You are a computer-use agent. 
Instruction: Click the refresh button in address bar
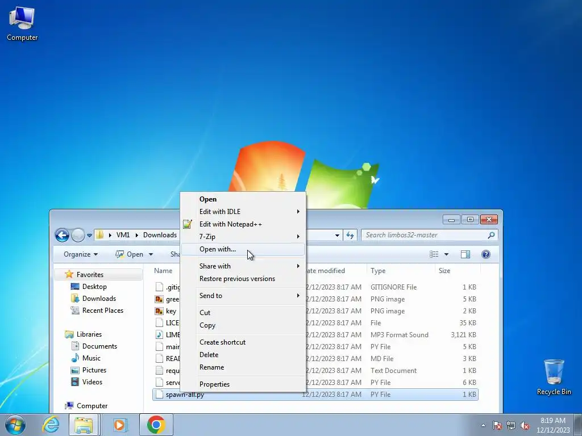350,235
